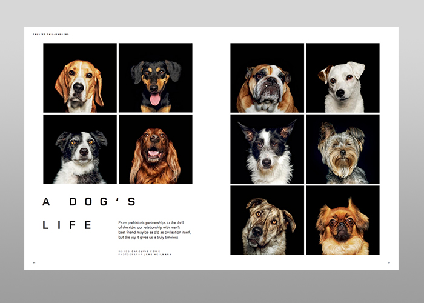Click the gray background outside the spread
This screenshot has width=424, height=303.
tap(12, 151)
